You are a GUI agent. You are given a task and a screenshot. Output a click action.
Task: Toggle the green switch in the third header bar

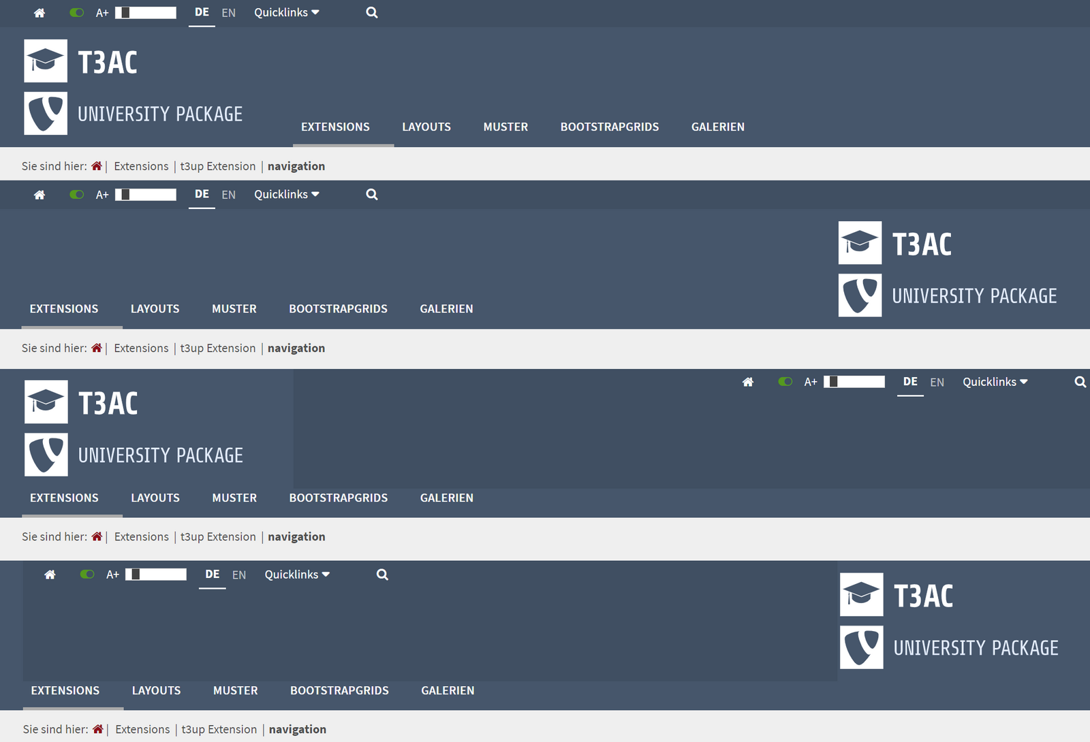coord(785,381)
